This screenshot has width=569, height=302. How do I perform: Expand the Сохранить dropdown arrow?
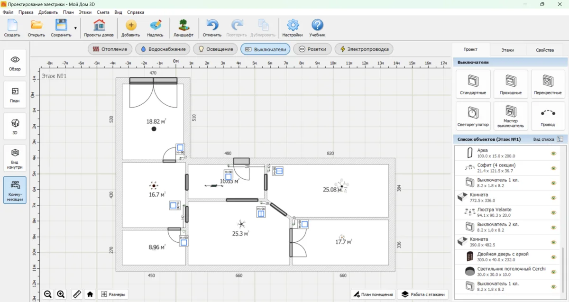tap(75, 28)
